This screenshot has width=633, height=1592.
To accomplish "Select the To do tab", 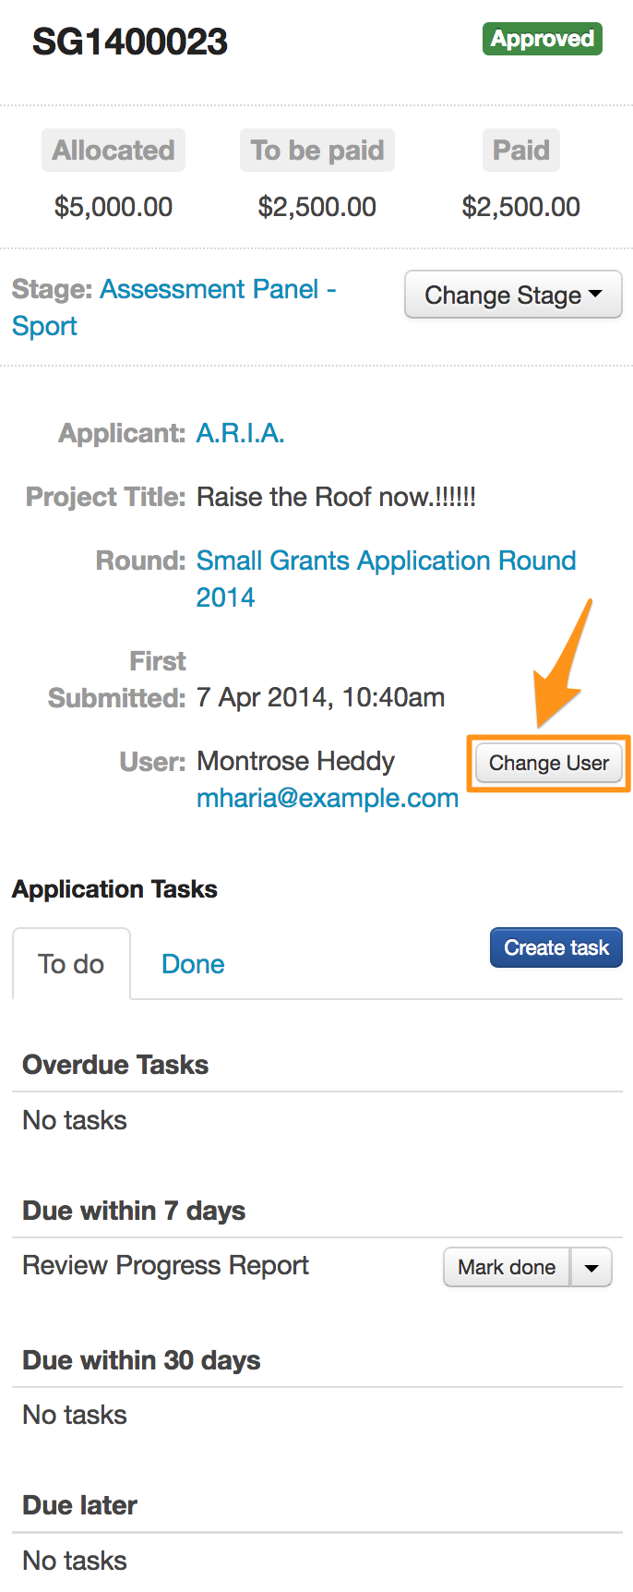I will point(71,964).
